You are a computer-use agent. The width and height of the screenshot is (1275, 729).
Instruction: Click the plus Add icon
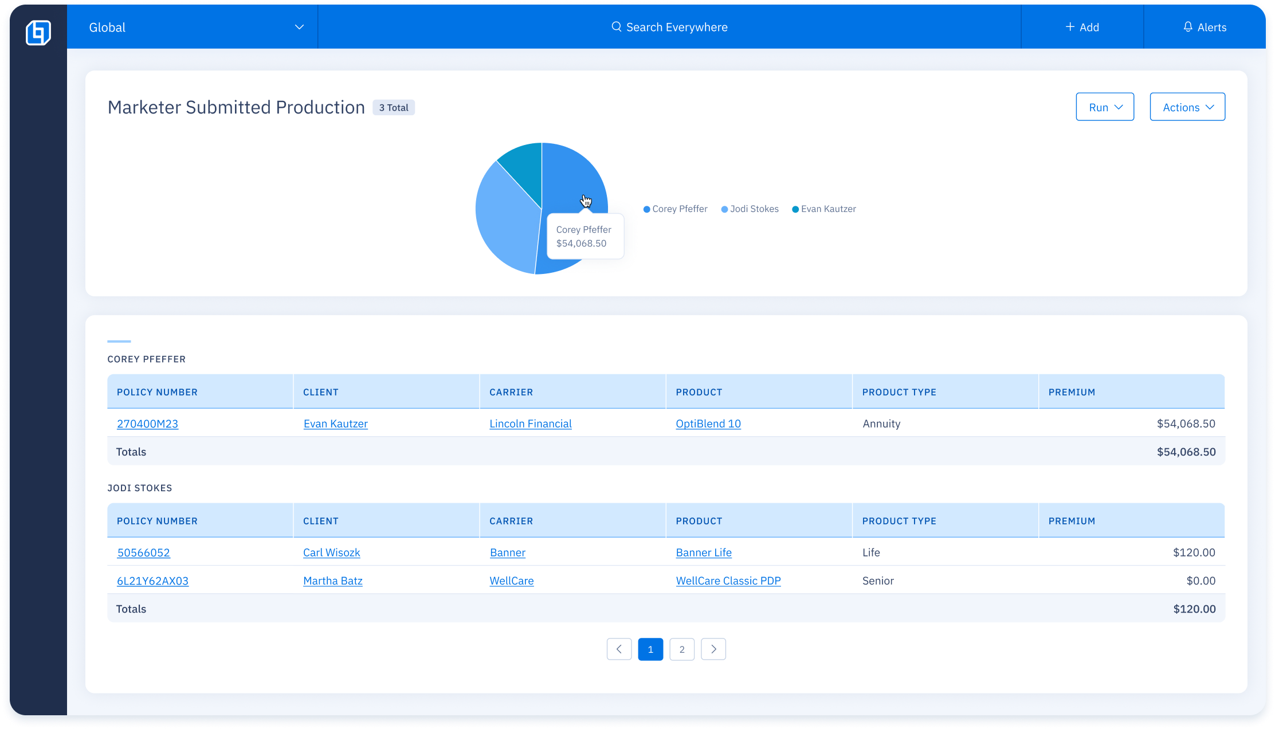click(x=1069, y=27)
